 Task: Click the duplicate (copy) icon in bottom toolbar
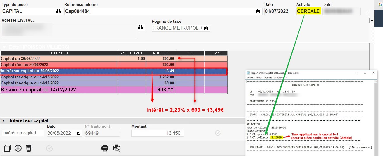[8, 148]
